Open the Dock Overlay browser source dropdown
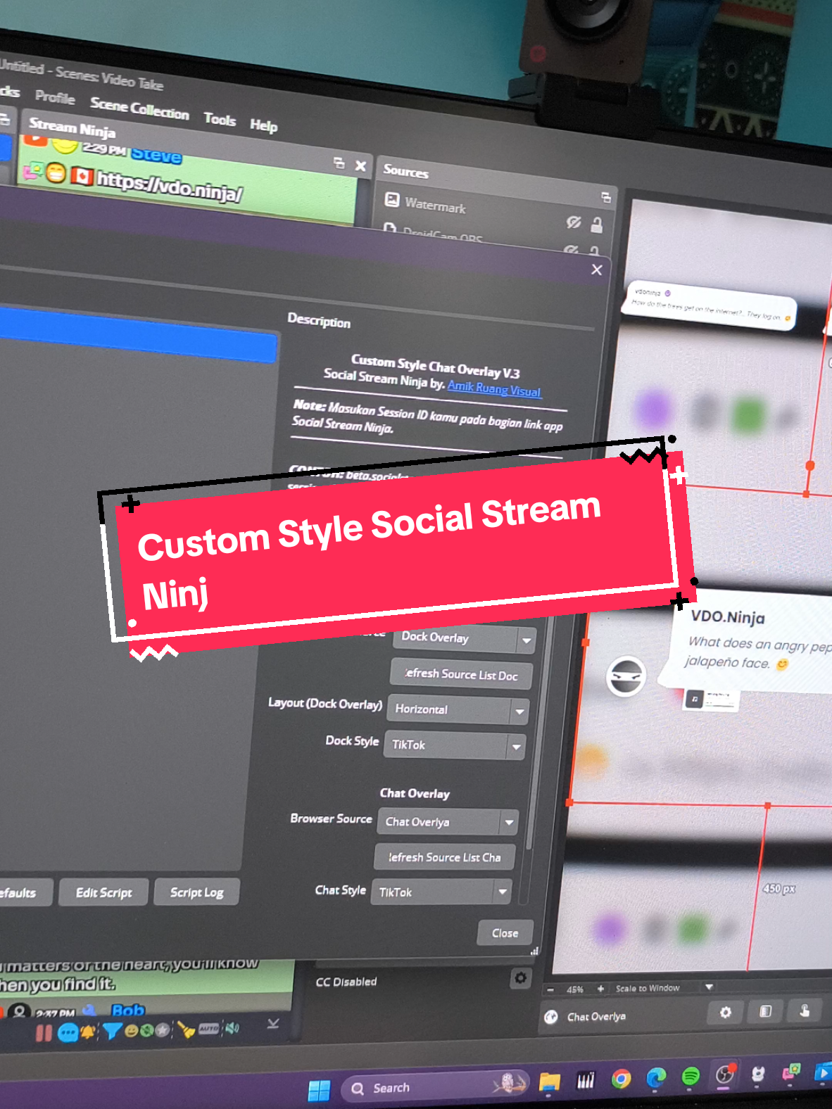The image size is (832, 1109). click(x=465, y=638)
